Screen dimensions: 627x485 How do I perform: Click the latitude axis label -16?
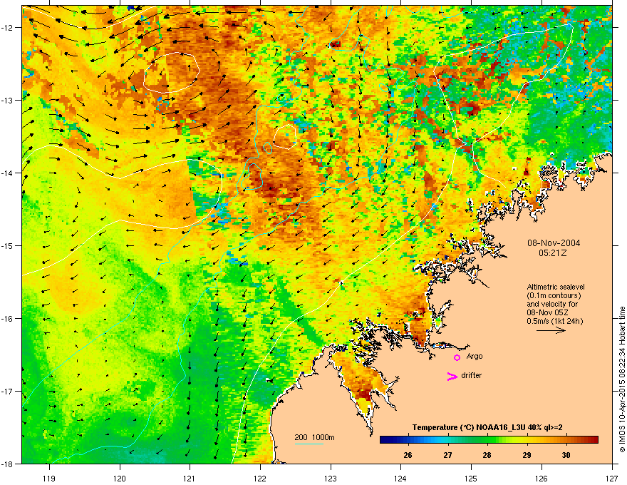tap(7, 318)
